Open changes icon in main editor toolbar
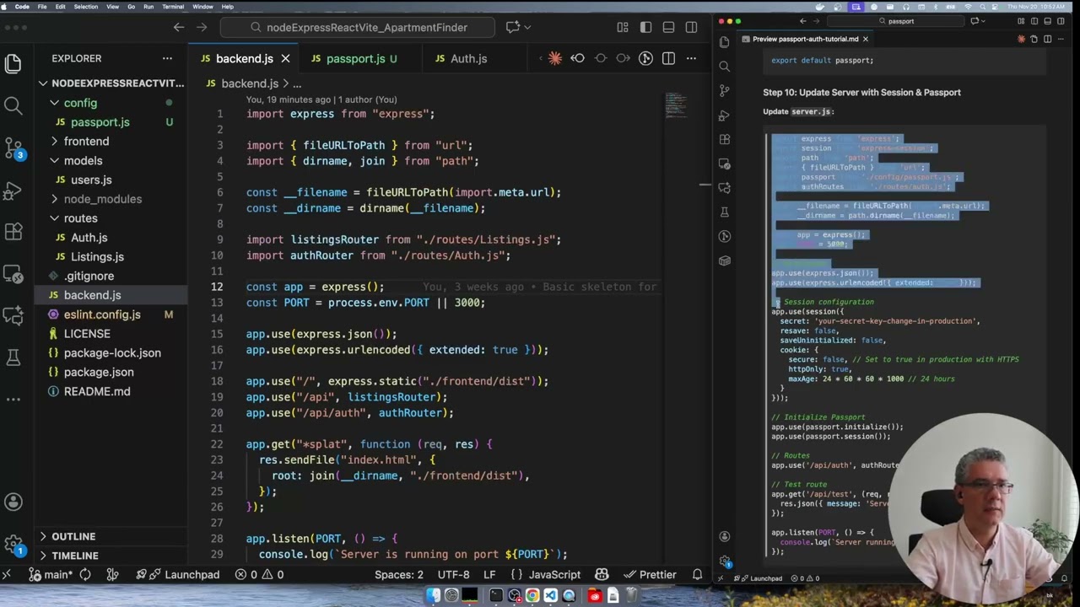 577,58
